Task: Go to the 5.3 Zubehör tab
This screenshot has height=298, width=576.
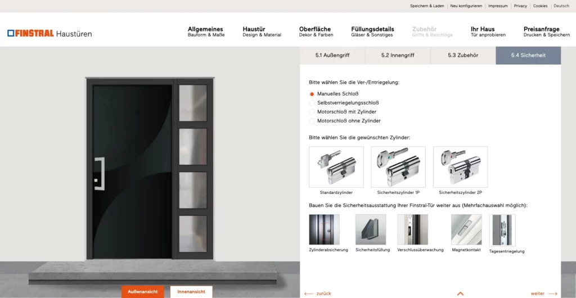Action: point(463,56)
